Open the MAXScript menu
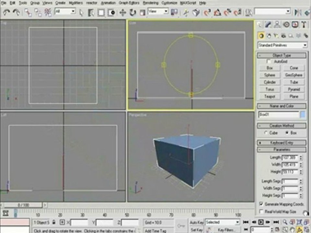 pos(188,3)
